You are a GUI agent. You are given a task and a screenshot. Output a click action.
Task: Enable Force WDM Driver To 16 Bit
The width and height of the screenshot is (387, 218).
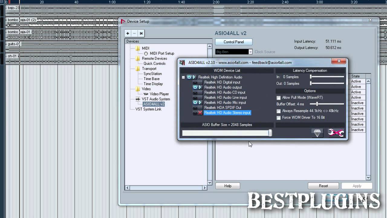point(278,118)
